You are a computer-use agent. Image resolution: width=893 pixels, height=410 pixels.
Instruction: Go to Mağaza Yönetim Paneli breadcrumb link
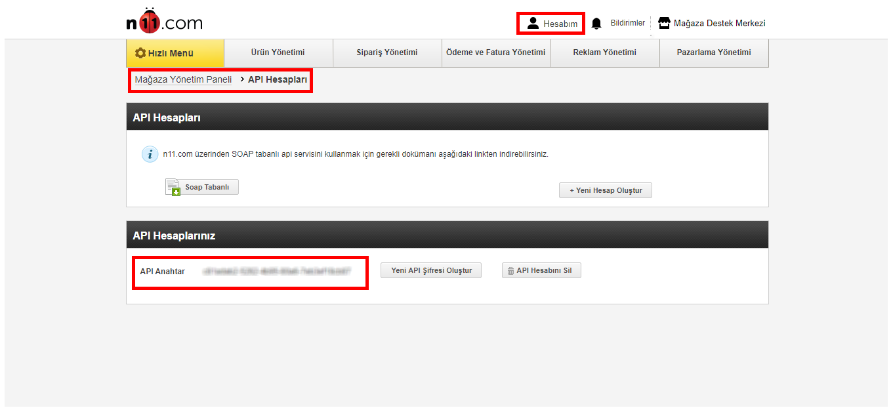[x=183, y=79]
